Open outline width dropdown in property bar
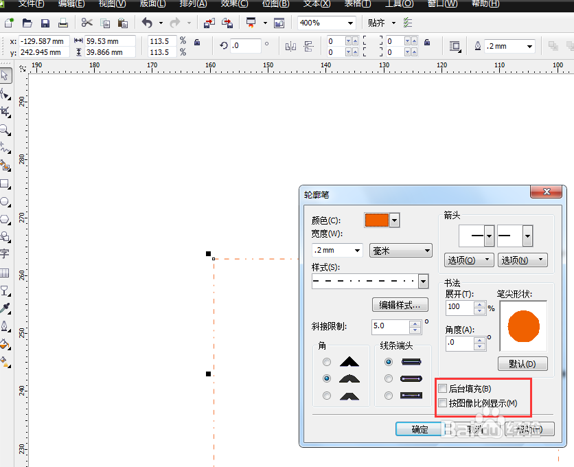 (x=529, y=47)
